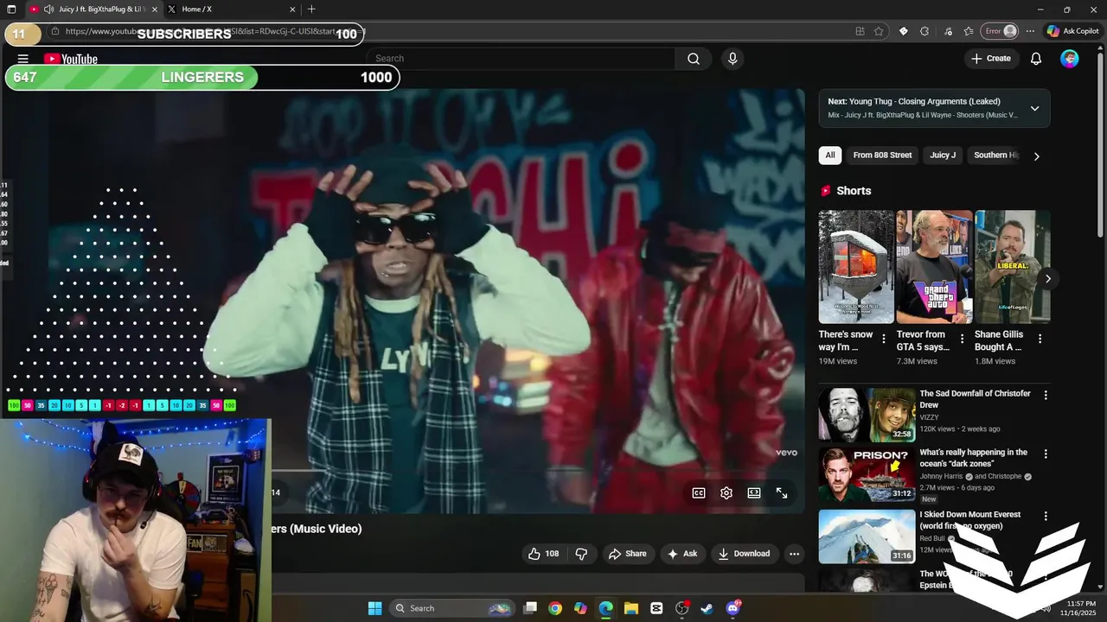The height and width of the screenshot is (622, 1107).
Task: Open Steam from the taskbar
Action: [707, 608]
